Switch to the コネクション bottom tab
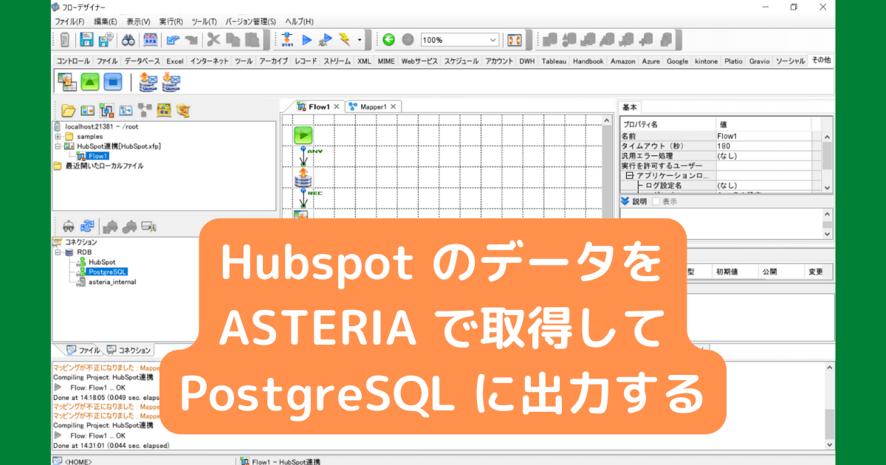The image size is (886, 465). [x=128, y=350]
